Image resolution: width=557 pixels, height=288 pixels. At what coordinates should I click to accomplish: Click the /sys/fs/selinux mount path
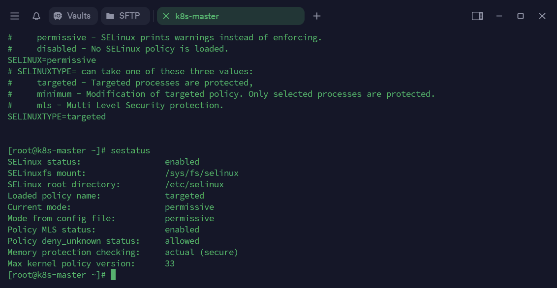[x=202, y=173]
